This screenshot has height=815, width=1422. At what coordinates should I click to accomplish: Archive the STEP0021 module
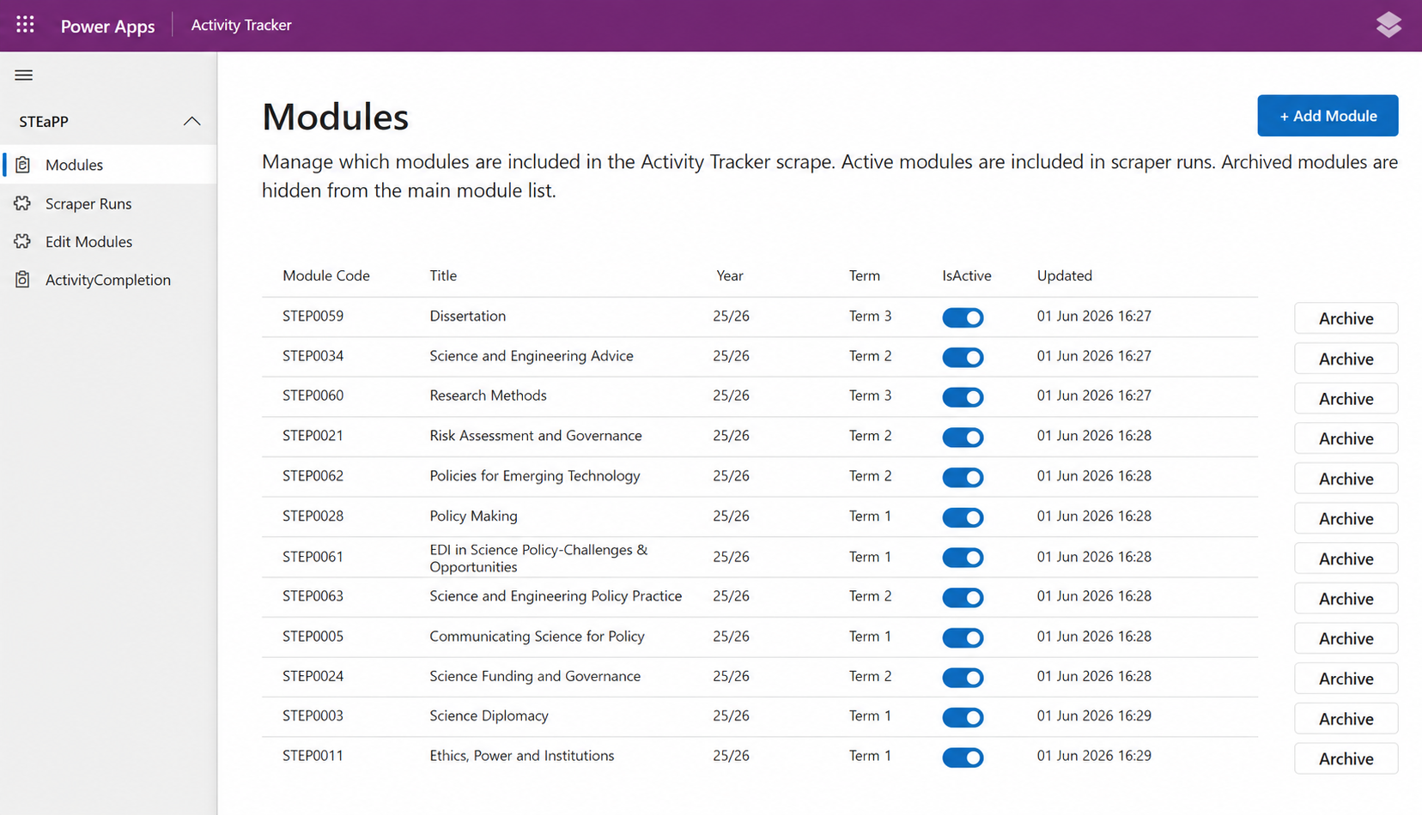(1346, 438)
